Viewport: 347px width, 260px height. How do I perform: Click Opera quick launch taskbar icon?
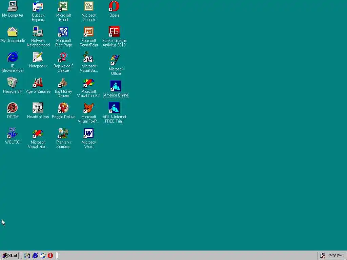50,256
